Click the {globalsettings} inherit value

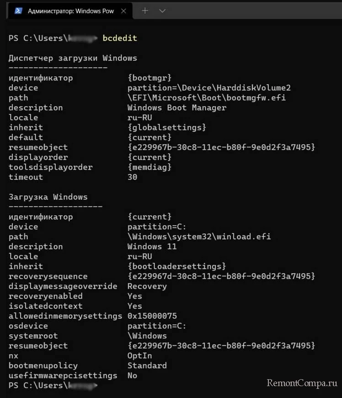(167, 128)
